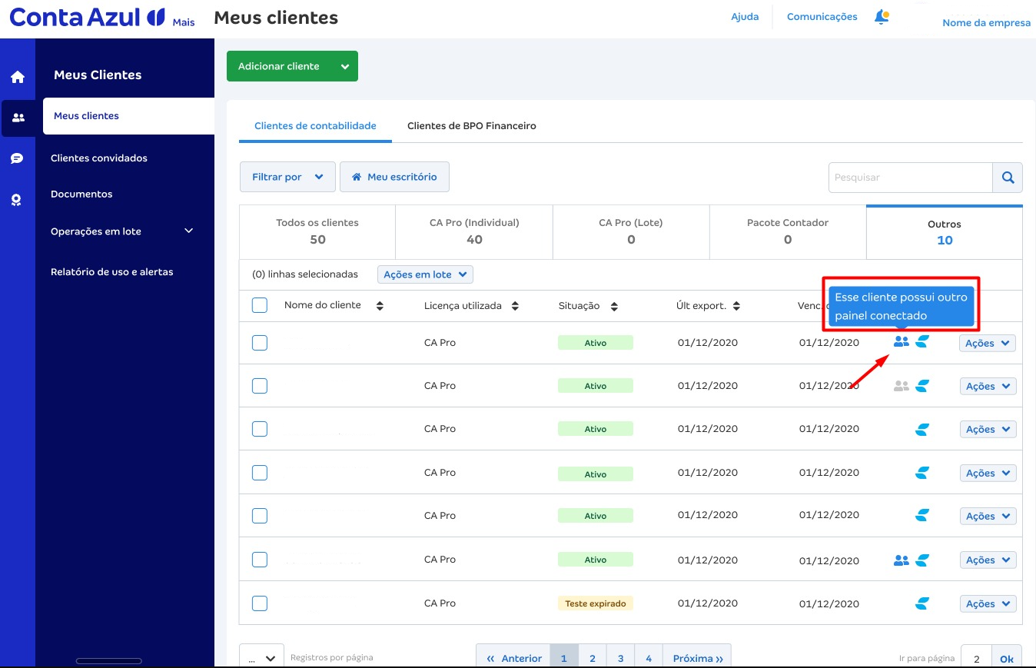Select the Pacote Contador tab
1036x668 pixels.
[x=788, y=231]
